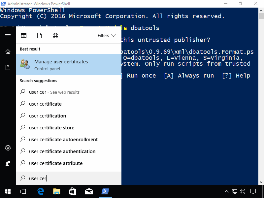The width and height of the screenshot is (264, 198).
Task: Launch Microsoft Edge from the taskbar
Action: tap(41, 191)
